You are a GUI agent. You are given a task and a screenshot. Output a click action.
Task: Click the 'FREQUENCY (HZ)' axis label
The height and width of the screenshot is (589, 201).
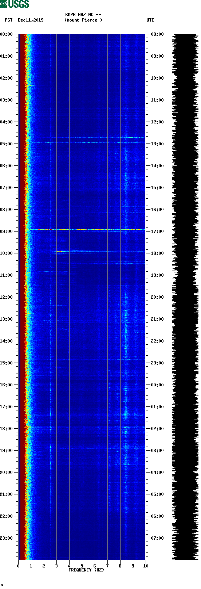[x=86, y=570]
